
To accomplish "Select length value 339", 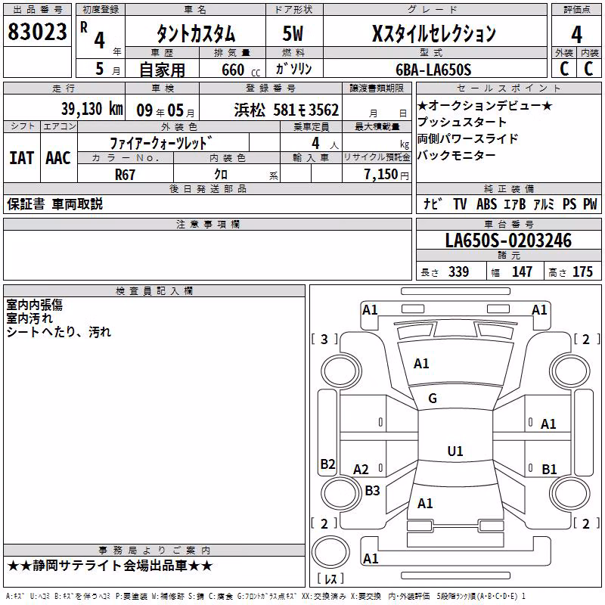I will (458, 271).
